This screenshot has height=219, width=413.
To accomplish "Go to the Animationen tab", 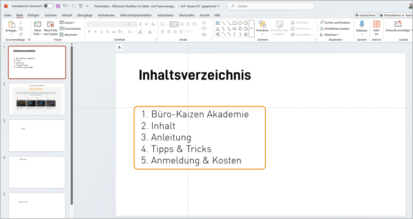I will click(x=106, y=15).
